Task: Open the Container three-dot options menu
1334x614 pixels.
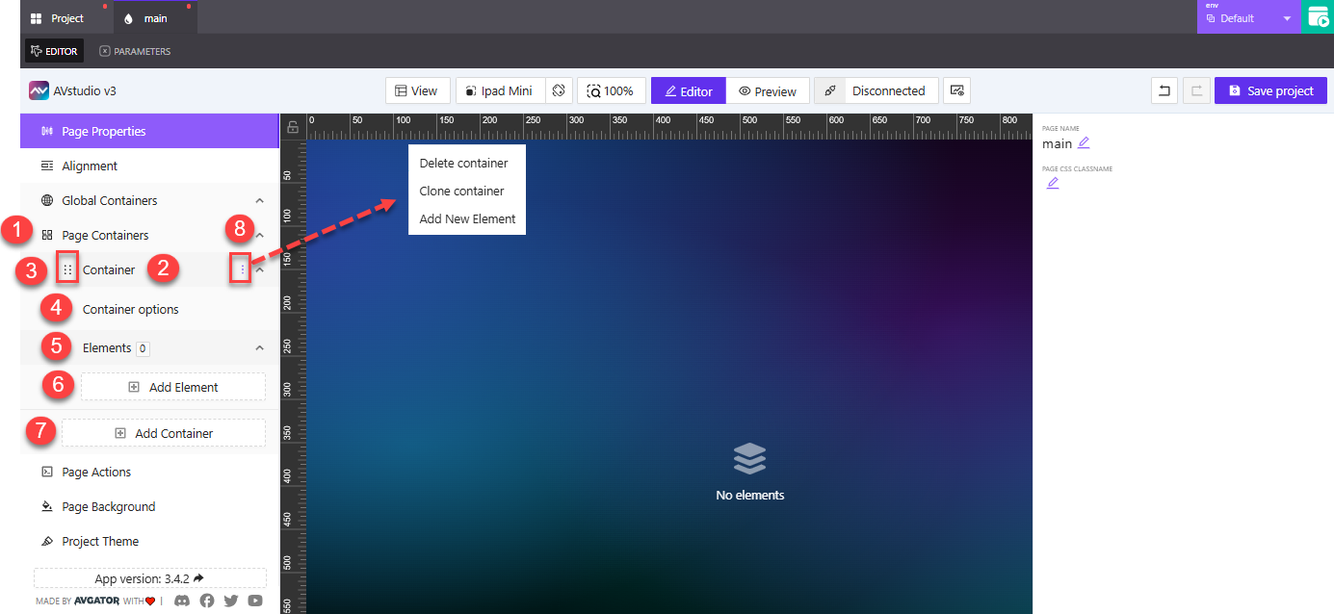Action: 240,269
